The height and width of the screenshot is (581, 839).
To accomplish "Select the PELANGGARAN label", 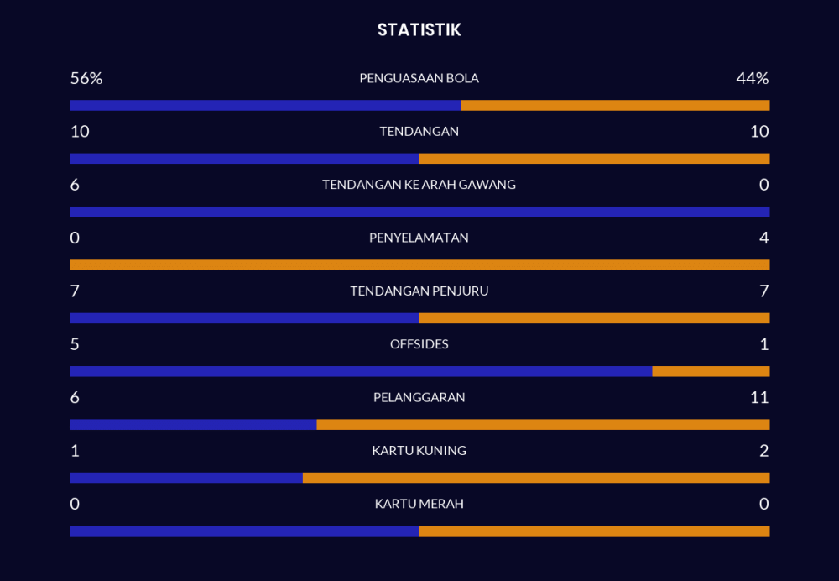I will [x=419, y=397].
